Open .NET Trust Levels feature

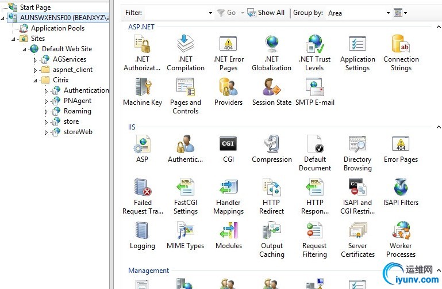314,52
